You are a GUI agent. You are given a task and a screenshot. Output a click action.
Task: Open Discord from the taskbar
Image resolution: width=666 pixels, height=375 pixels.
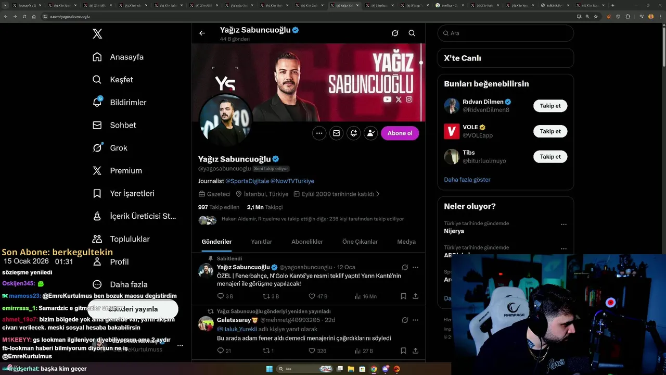[386, 369]
